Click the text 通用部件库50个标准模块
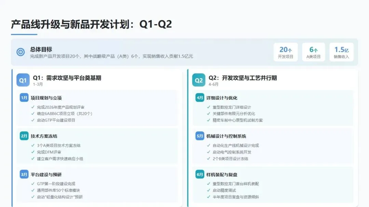This screenshot has width=369, height=207. pos(58,190)
